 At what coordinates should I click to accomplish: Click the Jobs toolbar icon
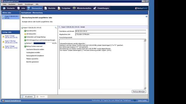point(19,8)
